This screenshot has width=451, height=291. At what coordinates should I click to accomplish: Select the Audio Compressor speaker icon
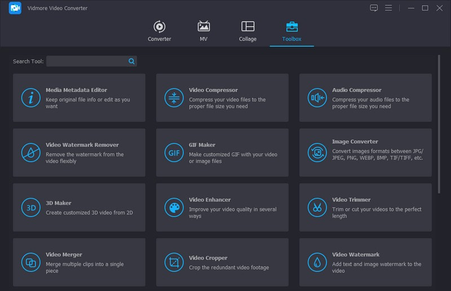click(317, 98)
